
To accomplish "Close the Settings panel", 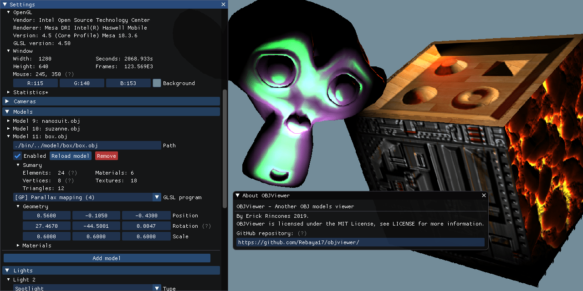I will [x=223, y=4].
